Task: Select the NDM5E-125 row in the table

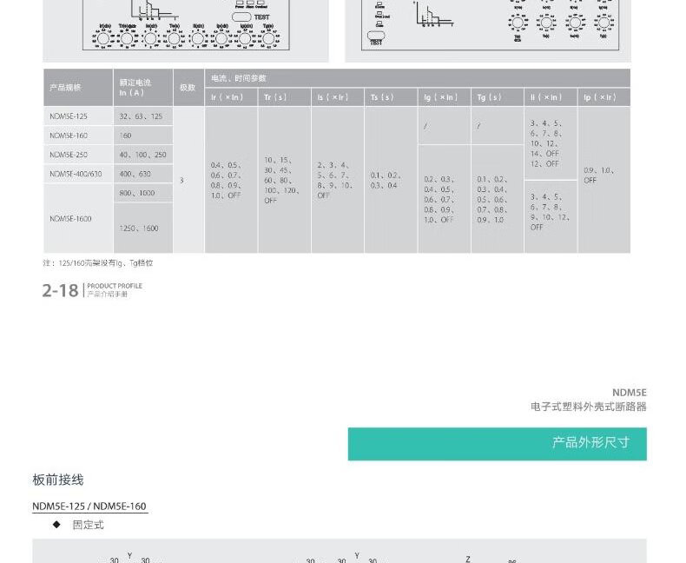Action: 78,116
